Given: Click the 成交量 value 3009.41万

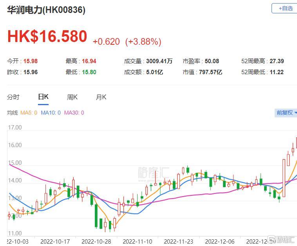Looking at the screenshot, I should click(159, 61).
